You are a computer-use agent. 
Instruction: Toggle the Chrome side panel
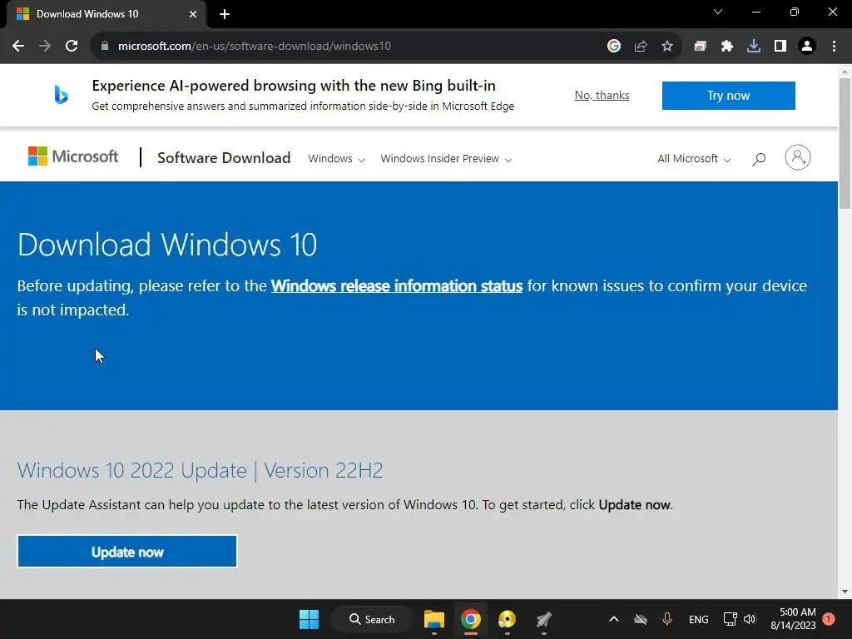[x=780, y=47]
